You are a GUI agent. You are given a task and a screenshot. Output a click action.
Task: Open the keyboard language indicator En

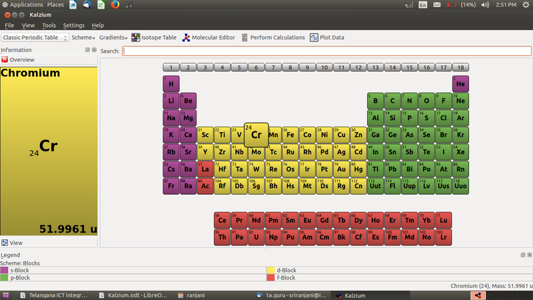tap(422, 5)
